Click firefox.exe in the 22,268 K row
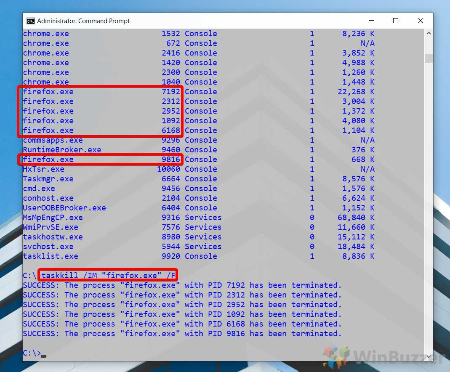Screen dimensions: 450x372 point(48,92)
